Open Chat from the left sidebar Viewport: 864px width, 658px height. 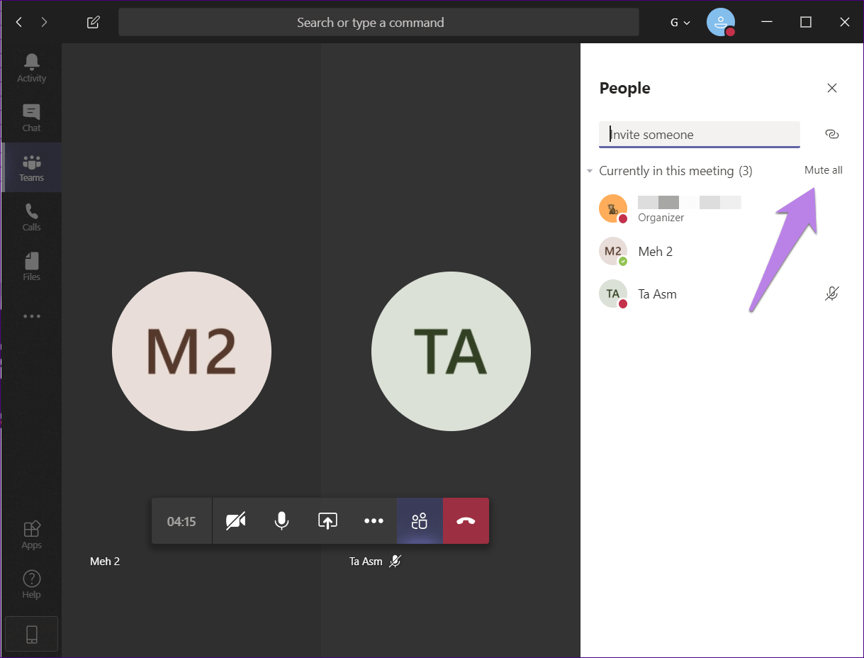click(31, 118)
